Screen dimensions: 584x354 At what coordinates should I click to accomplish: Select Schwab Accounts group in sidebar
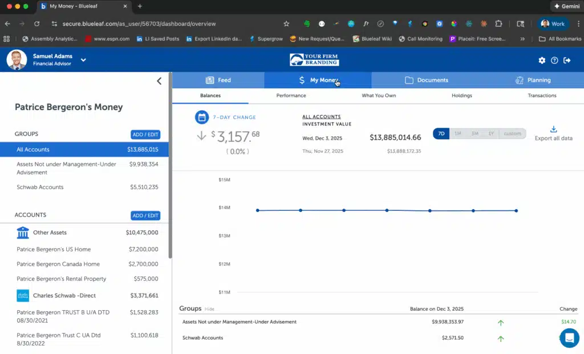pyautogui.click(x=40, y=187)
